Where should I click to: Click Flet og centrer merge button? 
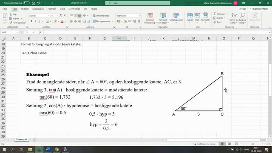click(x=102, y=21)
